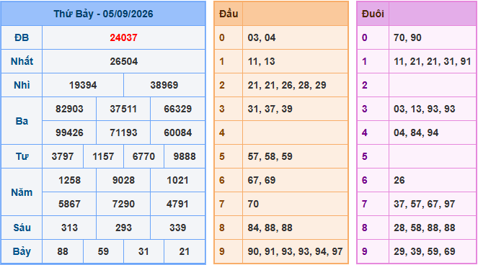Select fifth prize number 5867
The width and height of the screenshot is (478, 265).
(69, 204)
